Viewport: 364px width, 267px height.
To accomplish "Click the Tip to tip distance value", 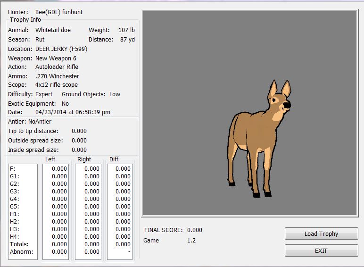I will (79, 131).
